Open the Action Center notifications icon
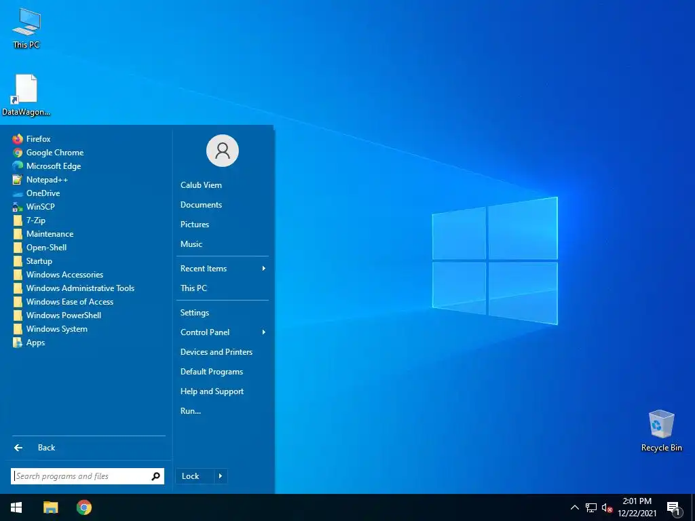Screen dimensions: 695x521 (x=673, y=508)
